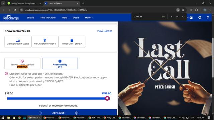The height and width of the screenshot is (120, 214).
Task: Open the site search magnifier icon
Action: coord(200,18)
